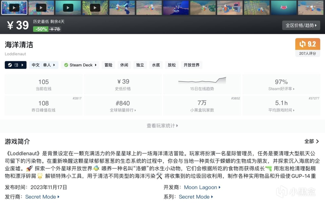This screenshot has height=203, width=325.
Task: Click the large ¥ 39 current price
Action: click(x=18, y=25)
